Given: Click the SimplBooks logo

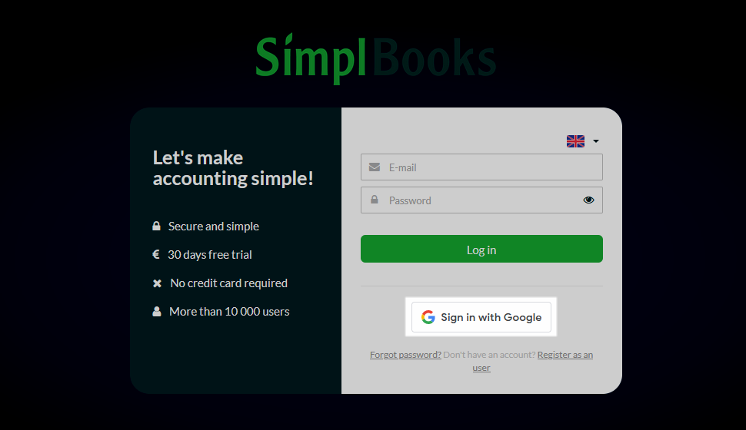Looking at the screenshot, I should (376, 59).
